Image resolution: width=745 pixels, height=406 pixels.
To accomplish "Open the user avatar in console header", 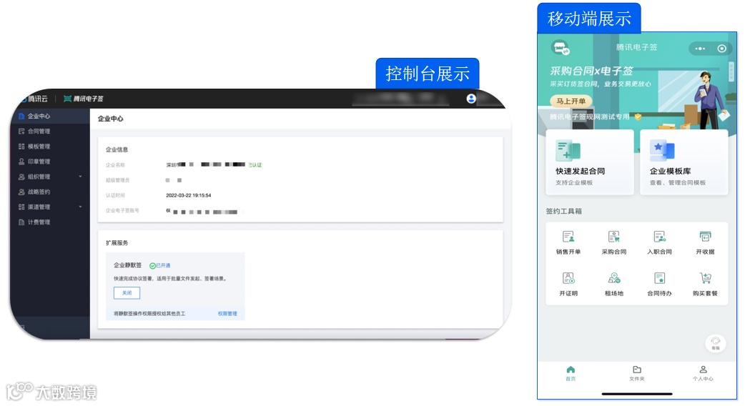I will pyautogui.click(x=471, y=99).
